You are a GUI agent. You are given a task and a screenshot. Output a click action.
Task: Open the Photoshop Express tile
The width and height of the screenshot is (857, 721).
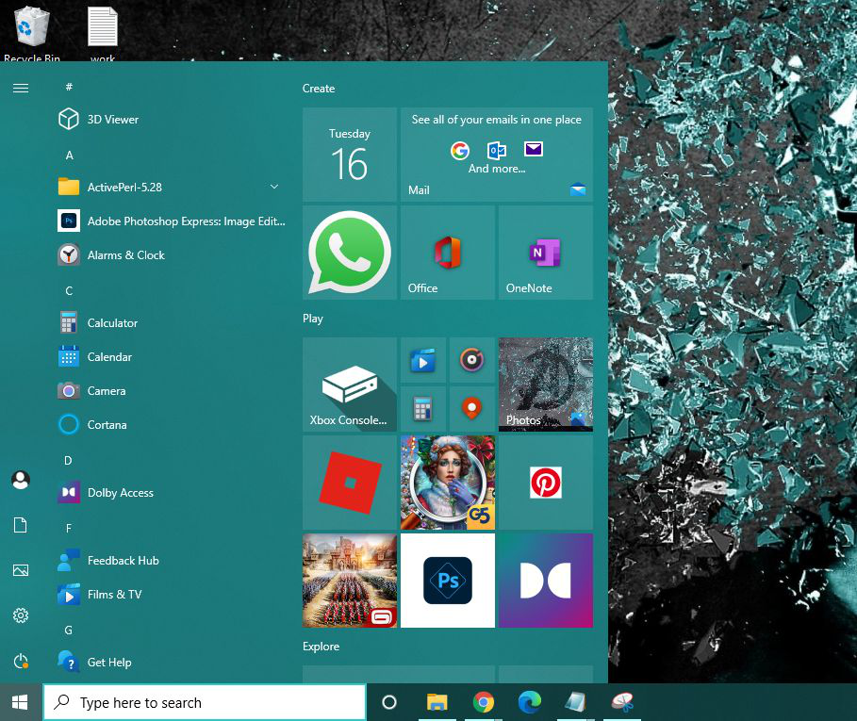tap(448, 581)
